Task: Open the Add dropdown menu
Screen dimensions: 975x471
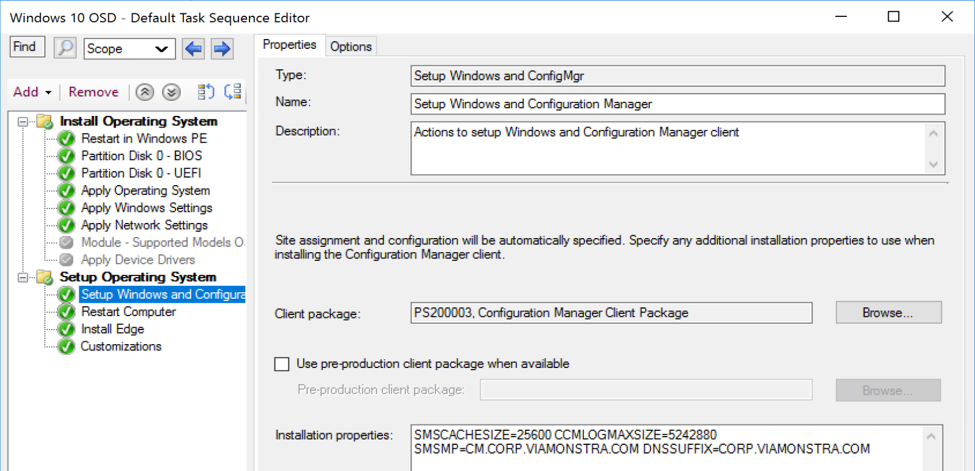Action: point(32,92)
